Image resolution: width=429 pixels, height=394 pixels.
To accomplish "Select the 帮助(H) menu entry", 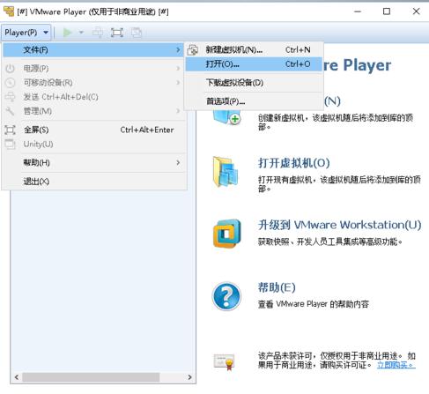I will coord(93,162).
